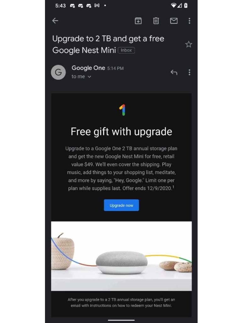The width and height of the screenshot is (247, 323).
Task: Tap the battery icon in status bar
Action: pos(186,5)
